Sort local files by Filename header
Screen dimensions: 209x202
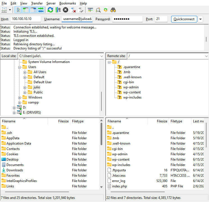[24, 121]
